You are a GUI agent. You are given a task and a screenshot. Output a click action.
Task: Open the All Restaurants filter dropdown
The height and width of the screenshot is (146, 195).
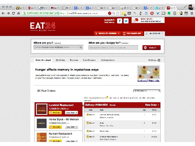pyautogui.click(x=147, y=91)
